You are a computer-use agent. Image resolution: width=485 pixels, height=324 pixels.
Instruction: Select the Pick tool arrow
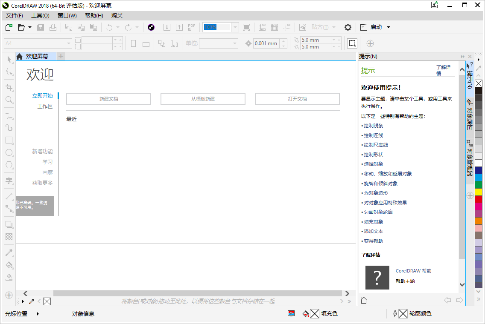(9, 59)
